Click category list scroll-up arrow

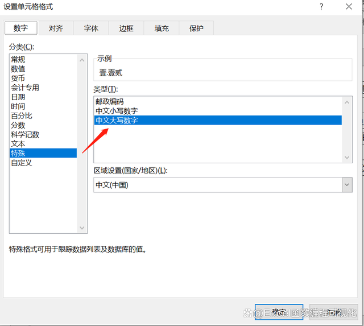click(82, 60)
